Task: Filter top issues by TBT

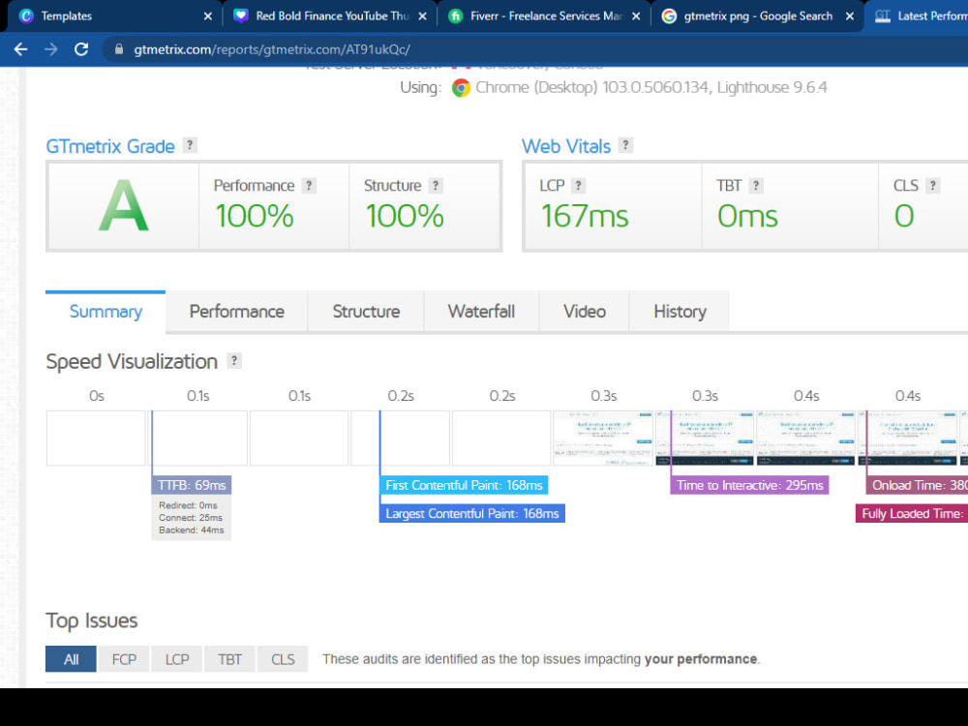Action: [229, 659]
